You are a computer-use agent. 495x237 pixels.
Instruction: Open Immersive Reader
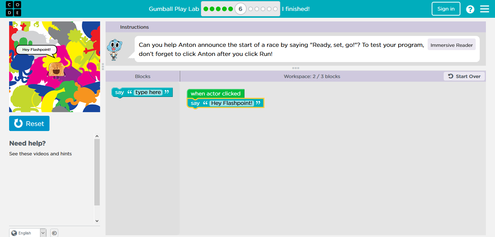(x=452, y=45)
